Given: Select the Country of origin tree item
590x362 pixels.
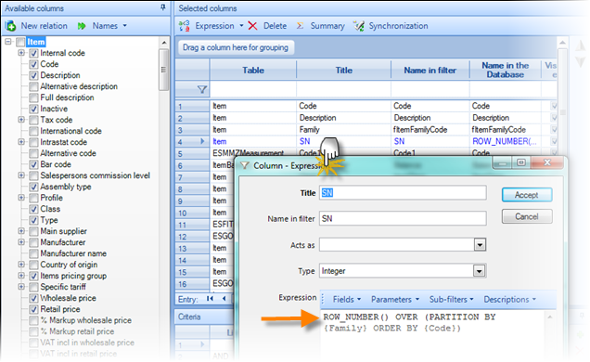Looking at the screenshot, I should [69, 265].
